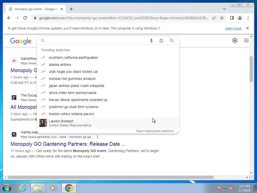Show hidden system tray icons
The width and height of the screenshot is (257, 193).
point(213,188)
